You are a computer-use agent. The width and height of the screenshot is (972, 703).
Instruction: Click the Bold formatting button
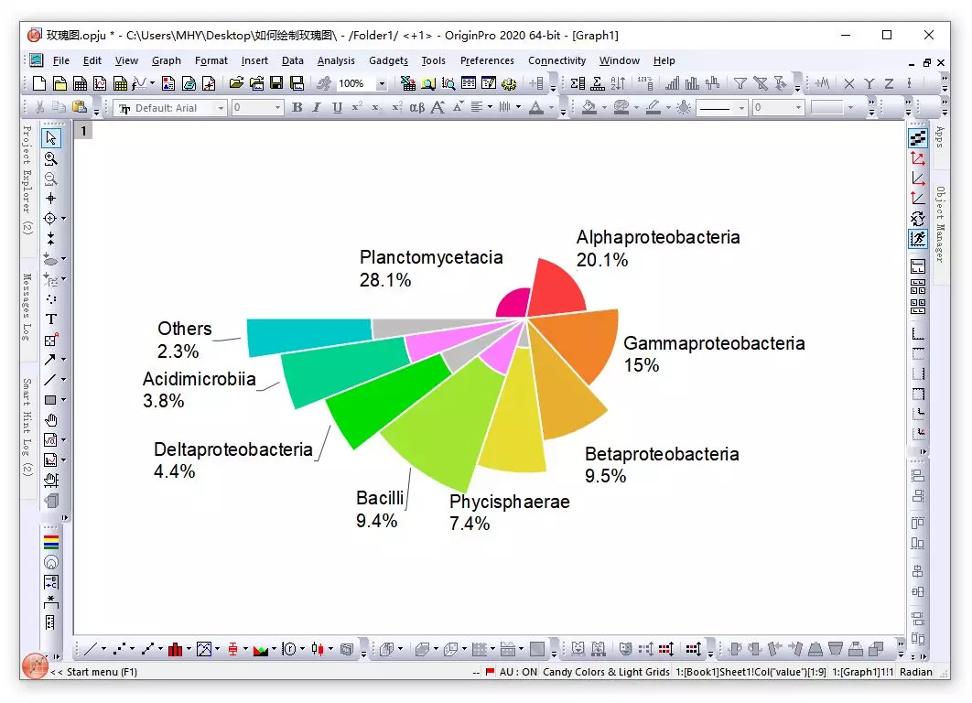297,107
